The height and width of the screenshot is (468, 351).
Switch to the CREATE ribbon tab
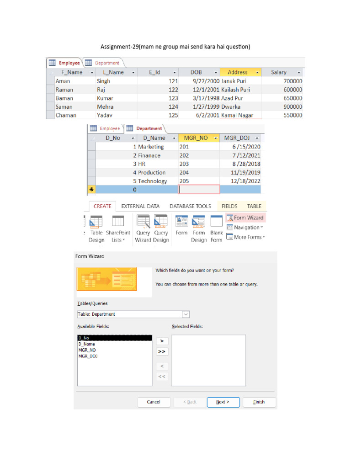coord(102,206)
